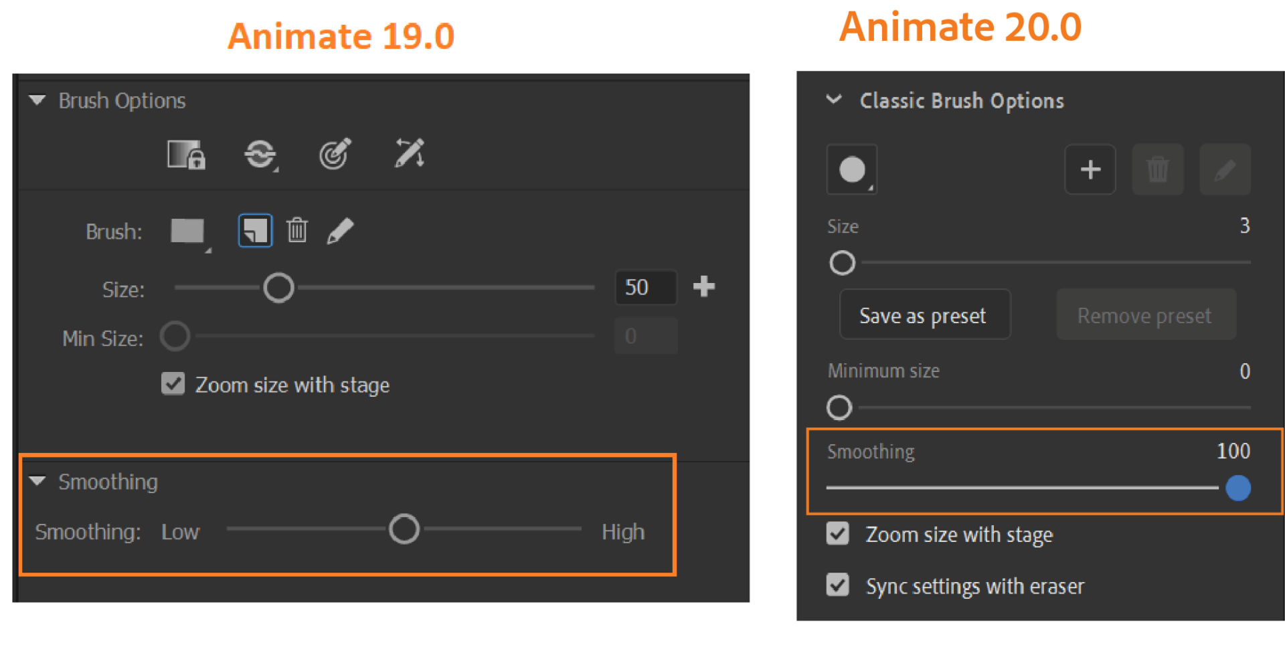Click the Save as preset button
Viewport: 1285px width, 655px height.
(924, 315)
